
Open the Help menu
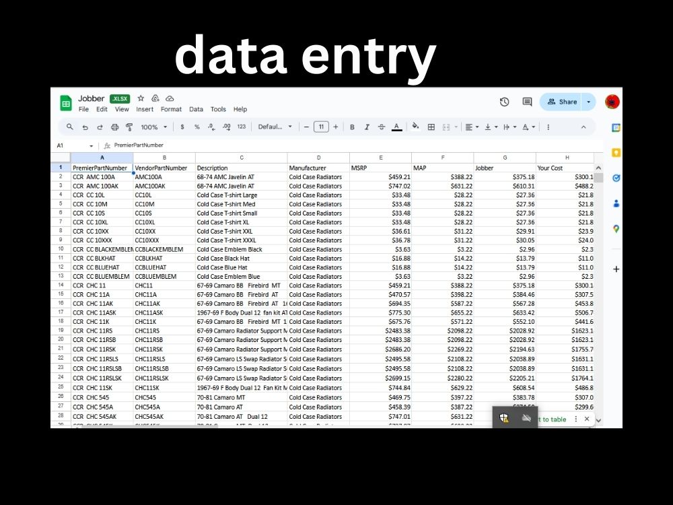pos(240,110)
